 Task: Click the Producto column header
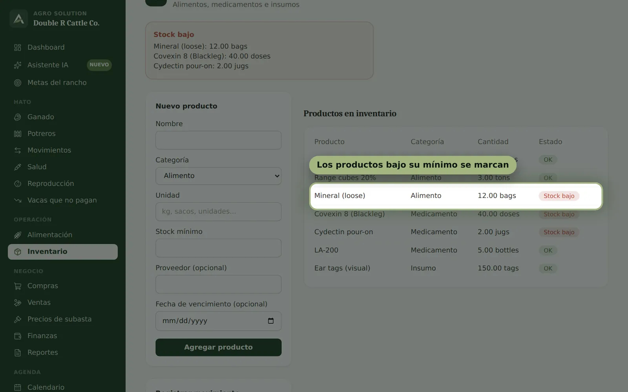point(329,142)
